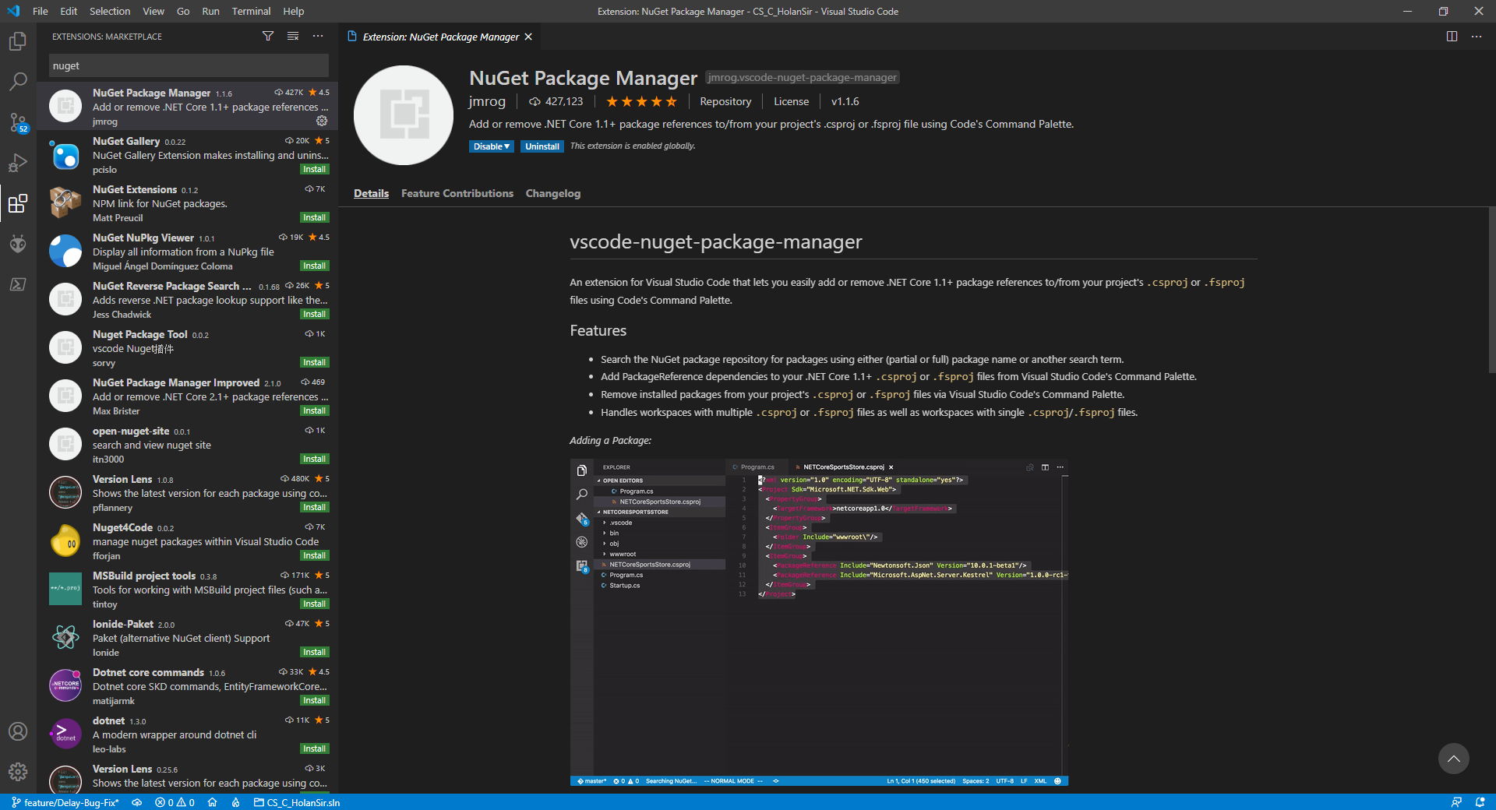Click the split editor right icon
Image resolution: width=1496 pixels, height=810 pixels.
[1452, 37]
